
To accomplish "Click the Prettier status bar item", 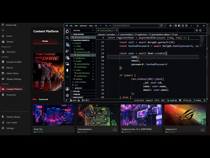I will coord(198,100).
